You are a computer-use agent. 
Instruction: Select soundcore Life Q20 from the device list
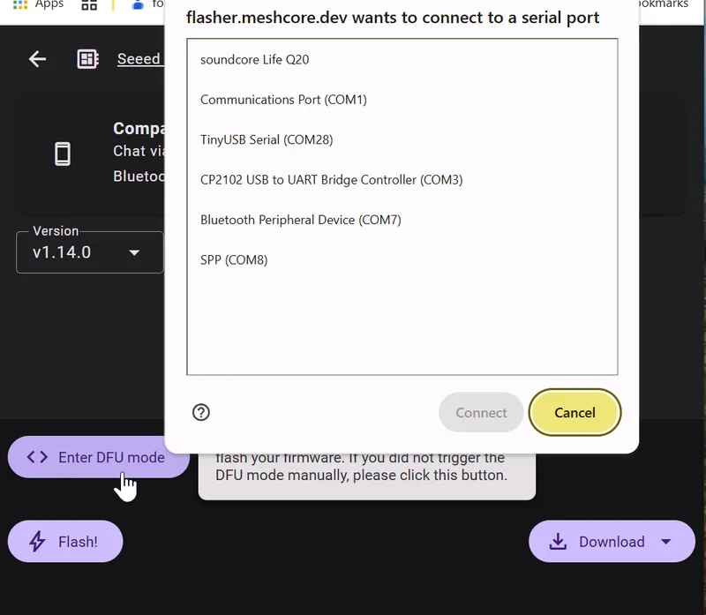click(253, 60)
